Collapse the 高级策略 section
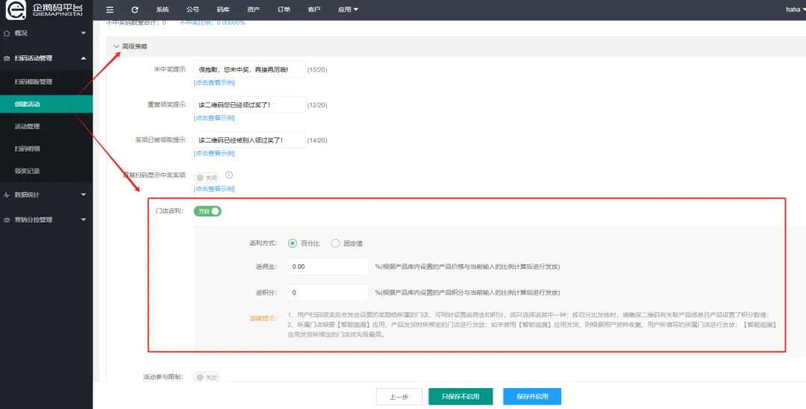Screen dimensions: 806x409 point(116,46)
